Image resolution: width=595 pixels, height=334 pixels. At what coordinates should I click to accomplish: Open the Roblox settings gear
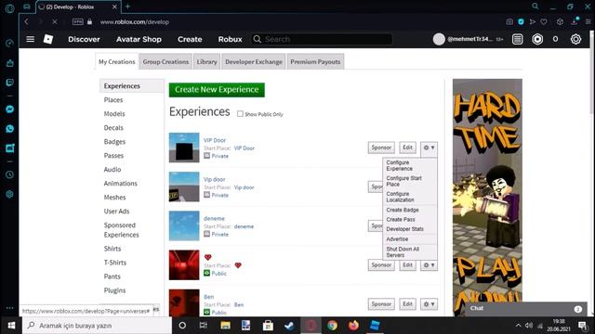click(x=575, y=39)
